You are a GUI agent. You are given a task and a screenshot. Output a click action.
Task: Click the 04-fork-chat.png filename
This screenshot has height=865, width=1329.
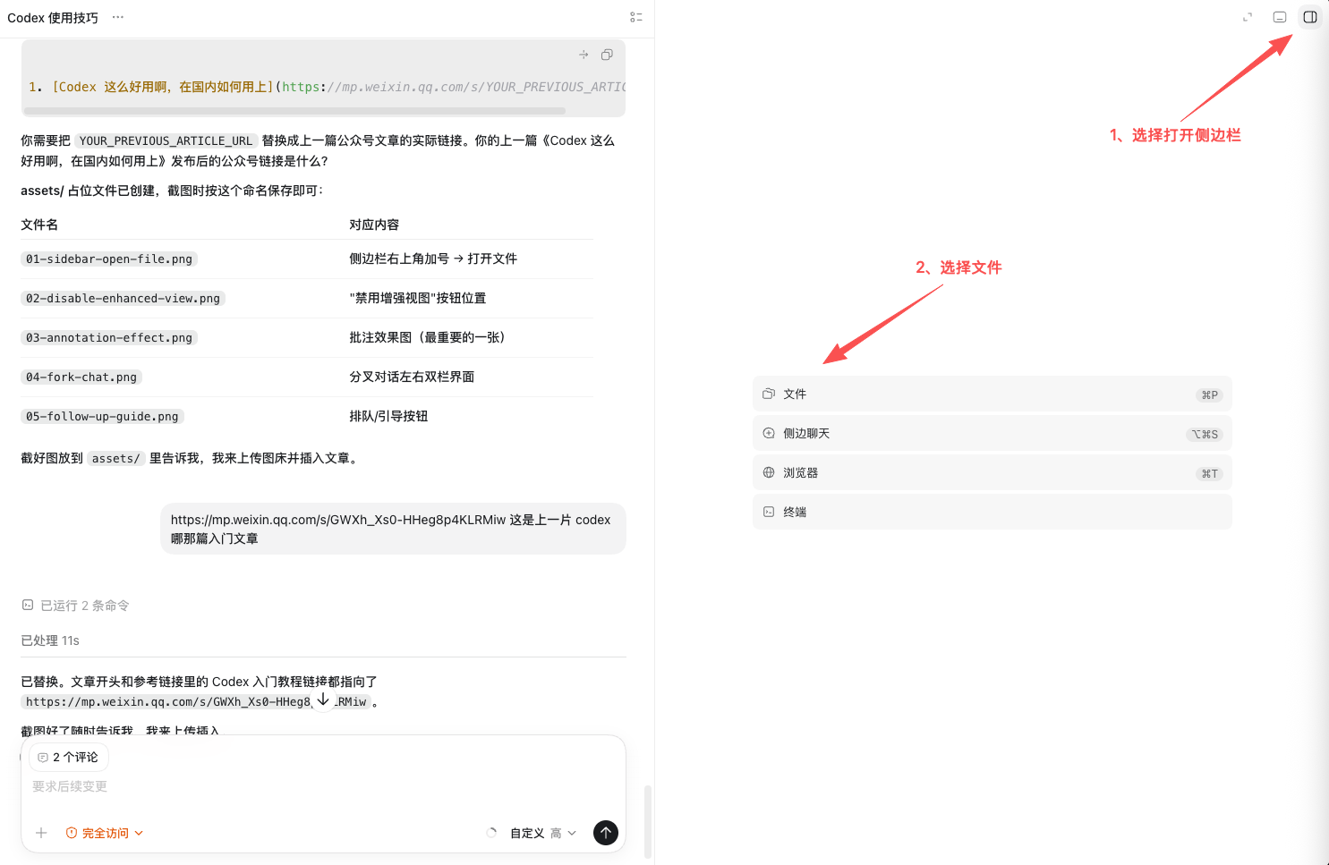pyautogui.click(x=81, y=377)
